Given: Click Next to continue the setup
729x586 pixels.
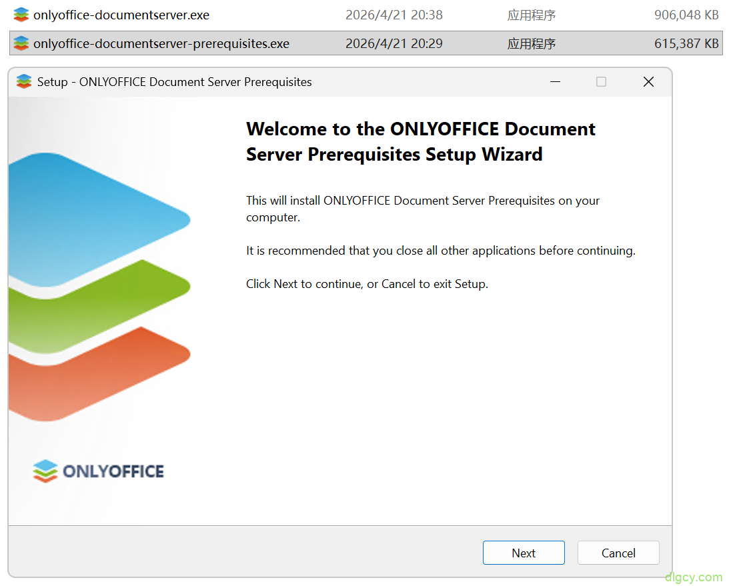Looking at the screenshot, I should click(x=524, y=553).
